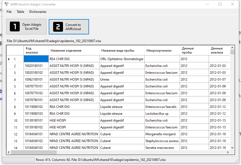
Task: Click Enterococcus faecalis cell
Action: click(x=162, y=107)
